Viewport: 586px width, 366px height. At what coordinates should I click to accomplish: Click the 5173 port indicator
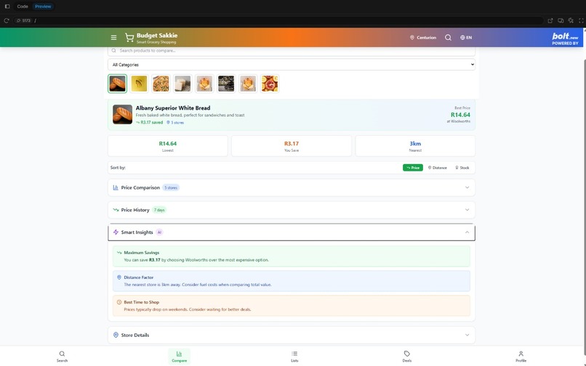[x=24, y=20]
